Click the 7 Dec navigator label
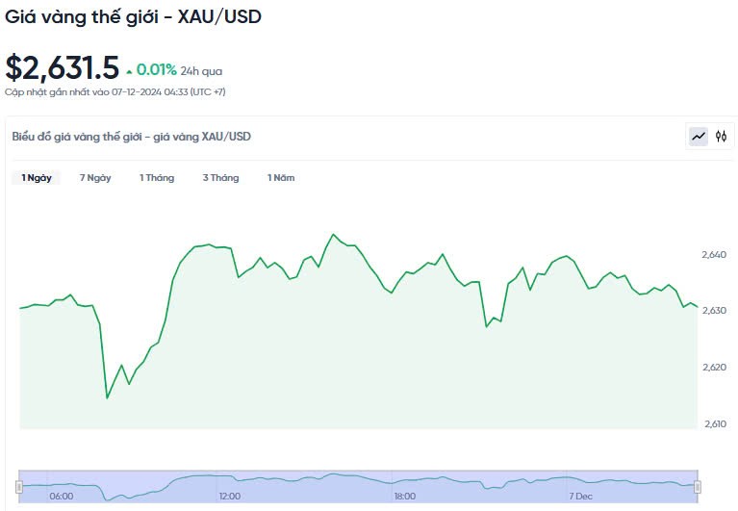This screenshot has width=738, height=511. [x=581, y=497]
